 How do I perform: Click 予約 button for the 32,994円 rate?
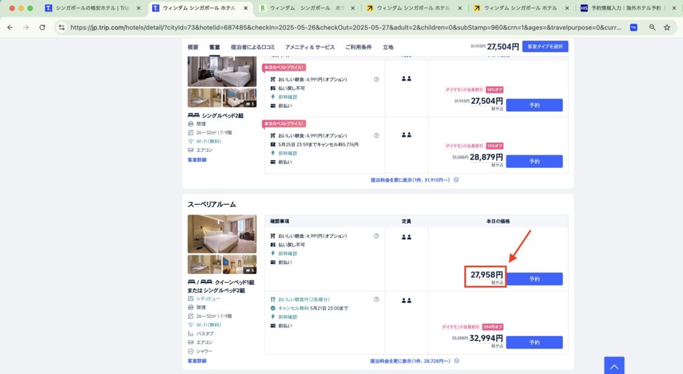click(534, 342)
